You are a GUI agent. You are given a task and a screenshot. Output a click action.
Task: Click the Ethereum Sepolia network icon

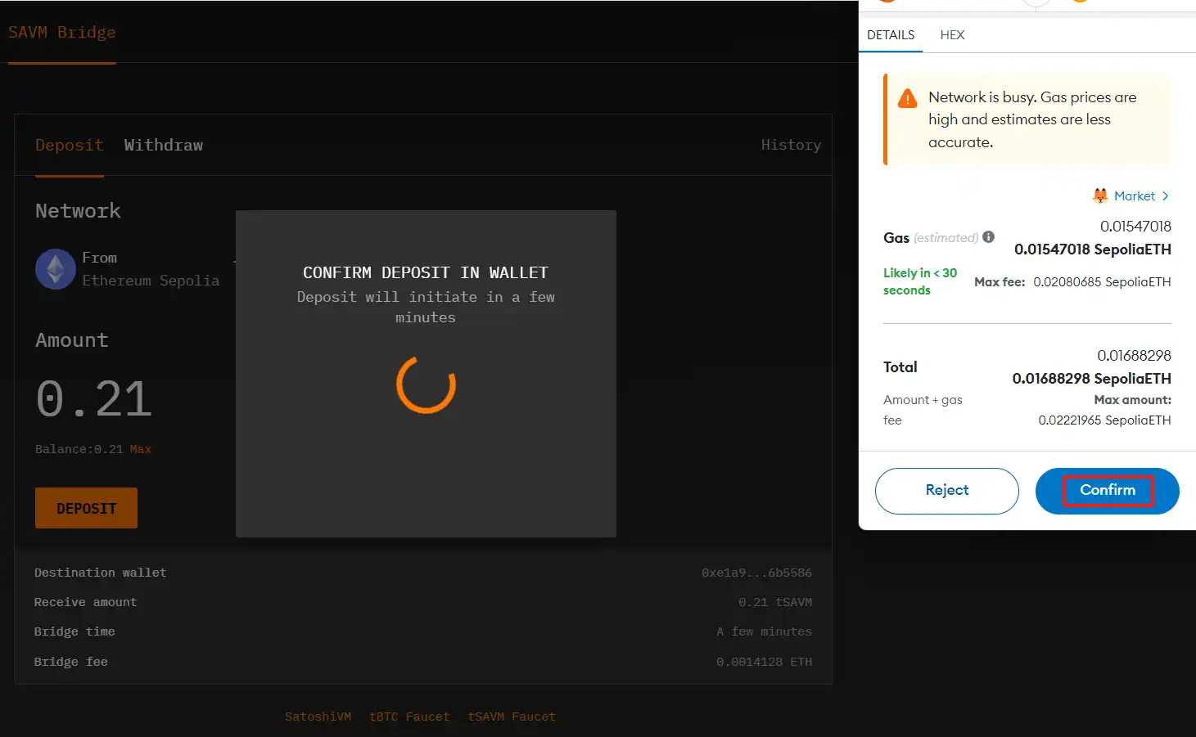point(56,269)
